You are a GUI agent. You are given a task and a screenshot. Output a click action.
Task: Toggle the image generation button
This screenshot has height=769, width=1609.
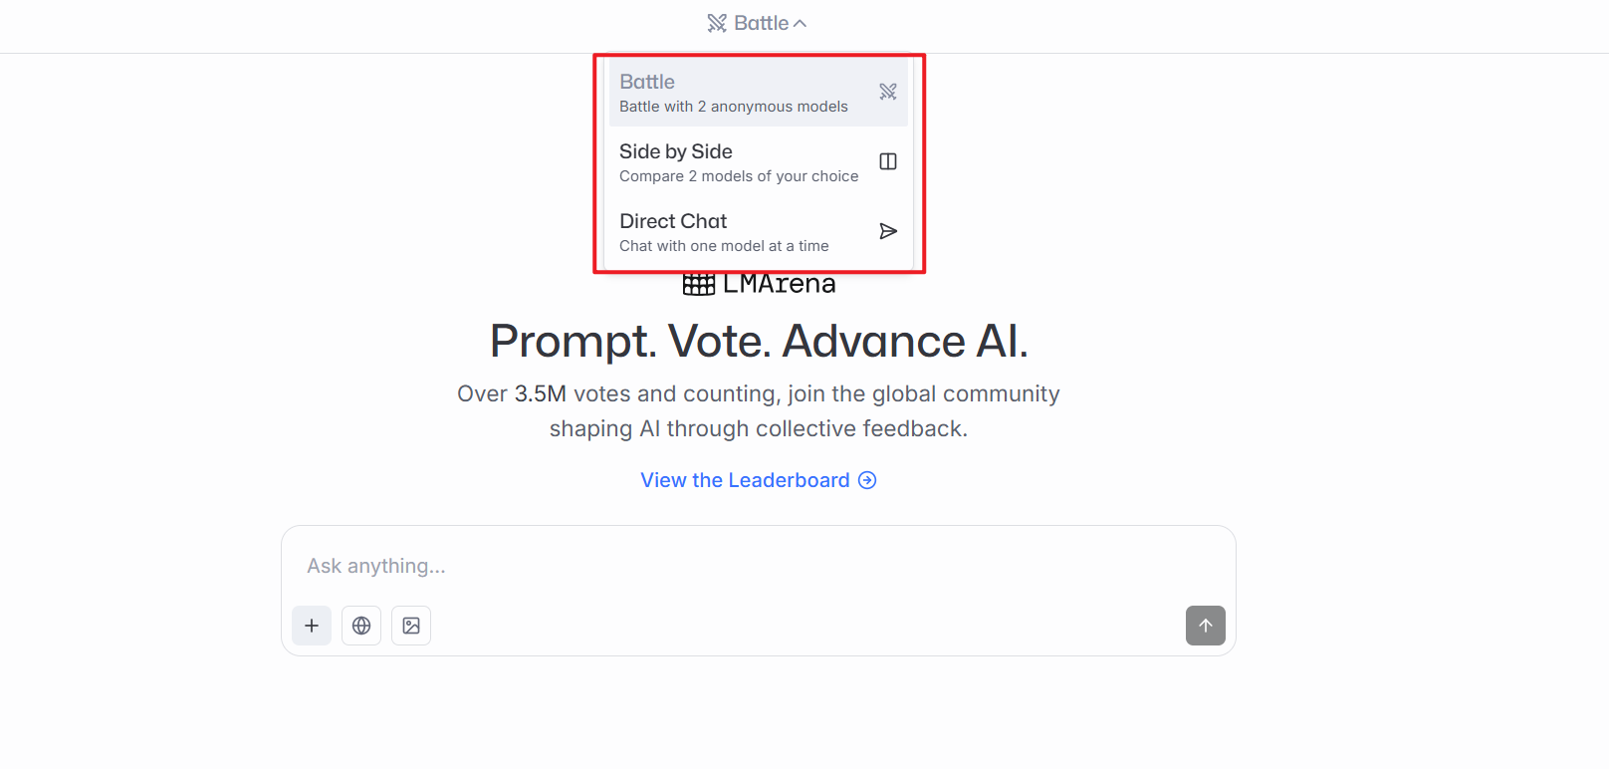411,626
